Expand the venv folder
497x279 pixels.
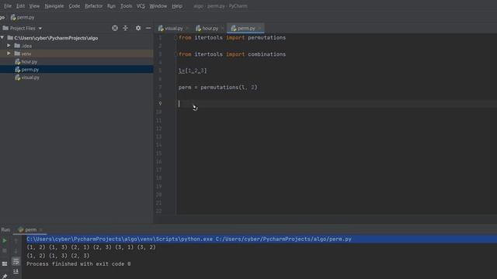click(x=9, y=53)
